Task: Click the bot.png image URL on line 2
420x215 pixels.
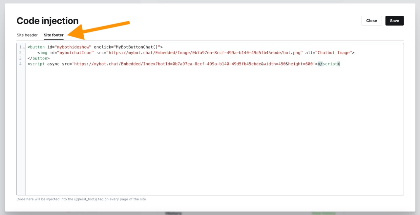Action: pos(204,53)
